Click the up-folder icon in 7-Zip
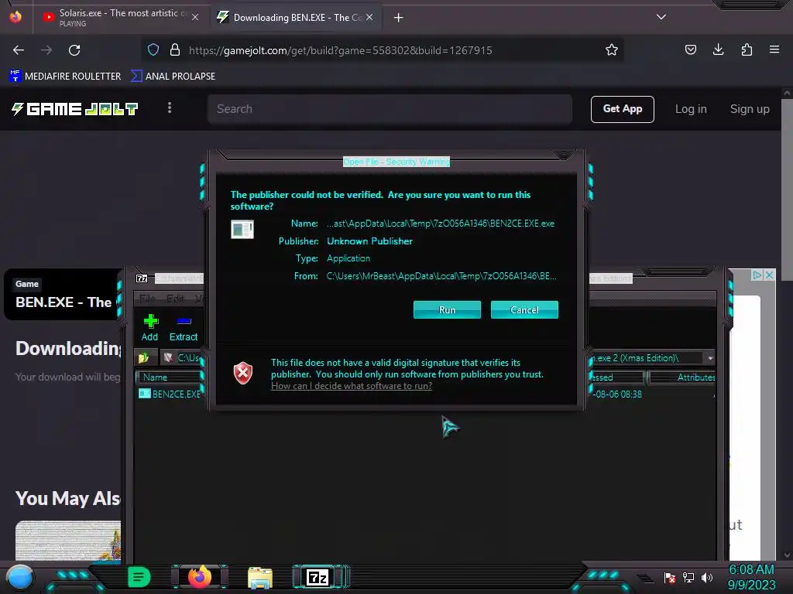 [143, 357]
